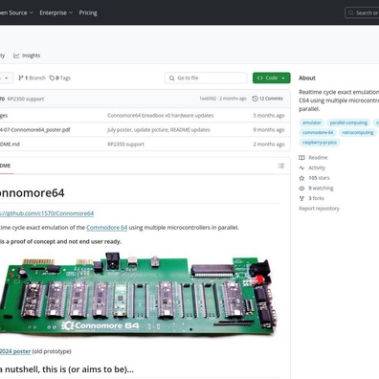
Task: Click the code brackets icon on Code button
Action: (x=260, y=78)
